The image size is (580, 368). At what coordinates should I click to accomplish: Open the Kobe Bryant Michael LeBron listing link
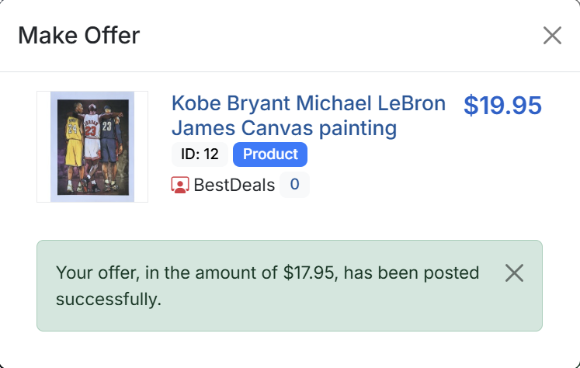pyautogui.click(x=308, y=103)
